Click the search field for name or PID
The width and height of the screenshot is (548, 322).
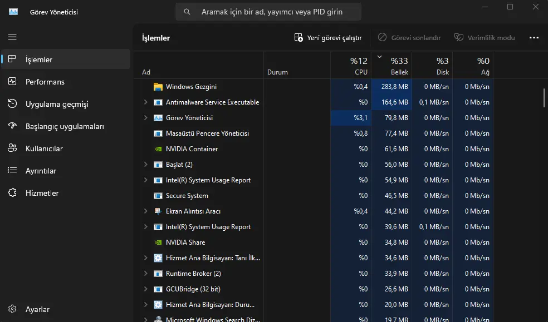pyautogui.click(x=268, y=12)
